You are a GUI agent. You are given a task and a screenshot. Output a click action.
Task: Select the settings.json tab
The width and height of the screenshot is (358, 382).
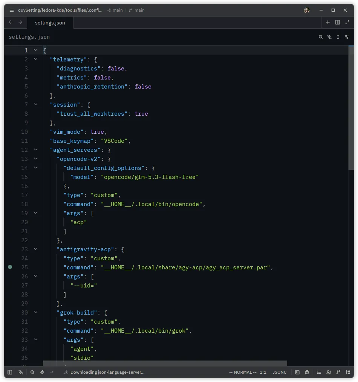tap(50, 23)
